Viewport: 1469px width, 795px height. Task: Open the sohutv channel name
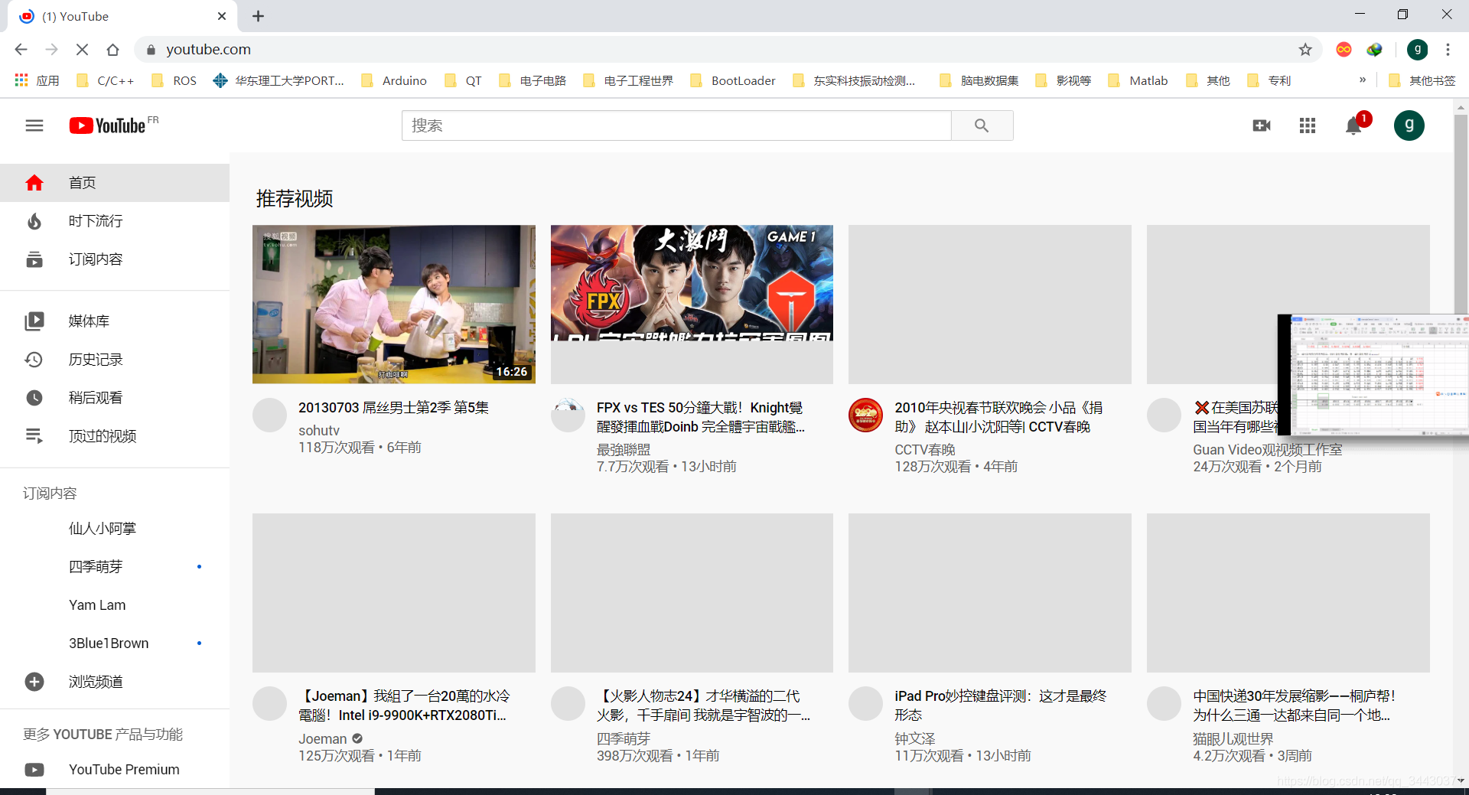click(x=319, y=431)
